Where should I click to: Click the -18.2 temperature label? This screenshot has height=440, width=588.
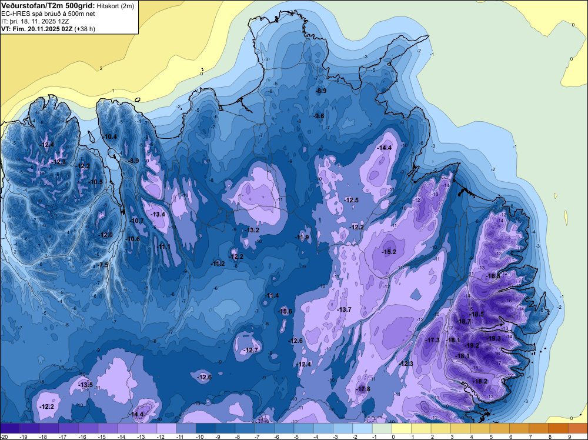pyautogui.click(x=480, y=381)
